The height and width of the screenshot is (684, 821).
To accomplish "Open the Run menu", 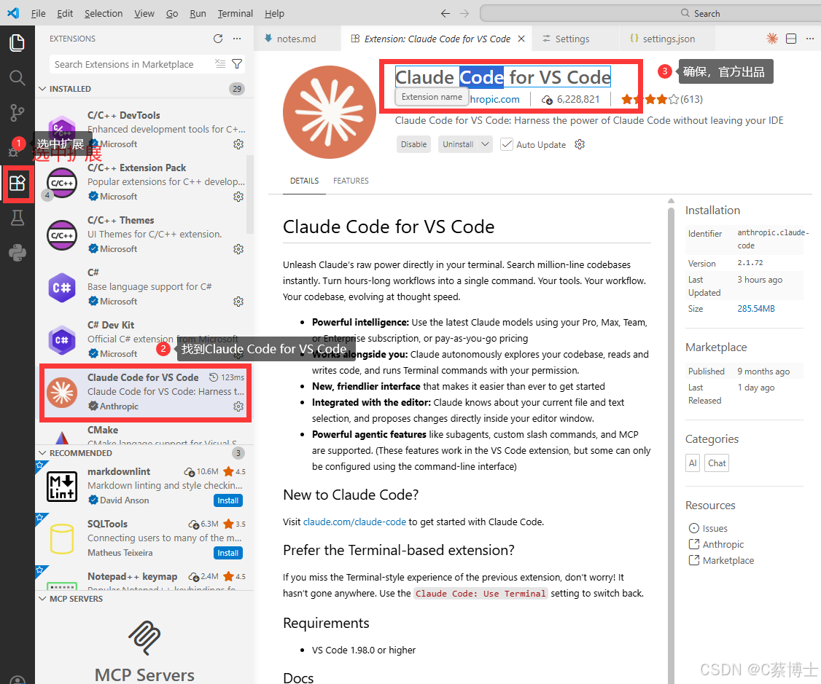I will tap(198, 14).
